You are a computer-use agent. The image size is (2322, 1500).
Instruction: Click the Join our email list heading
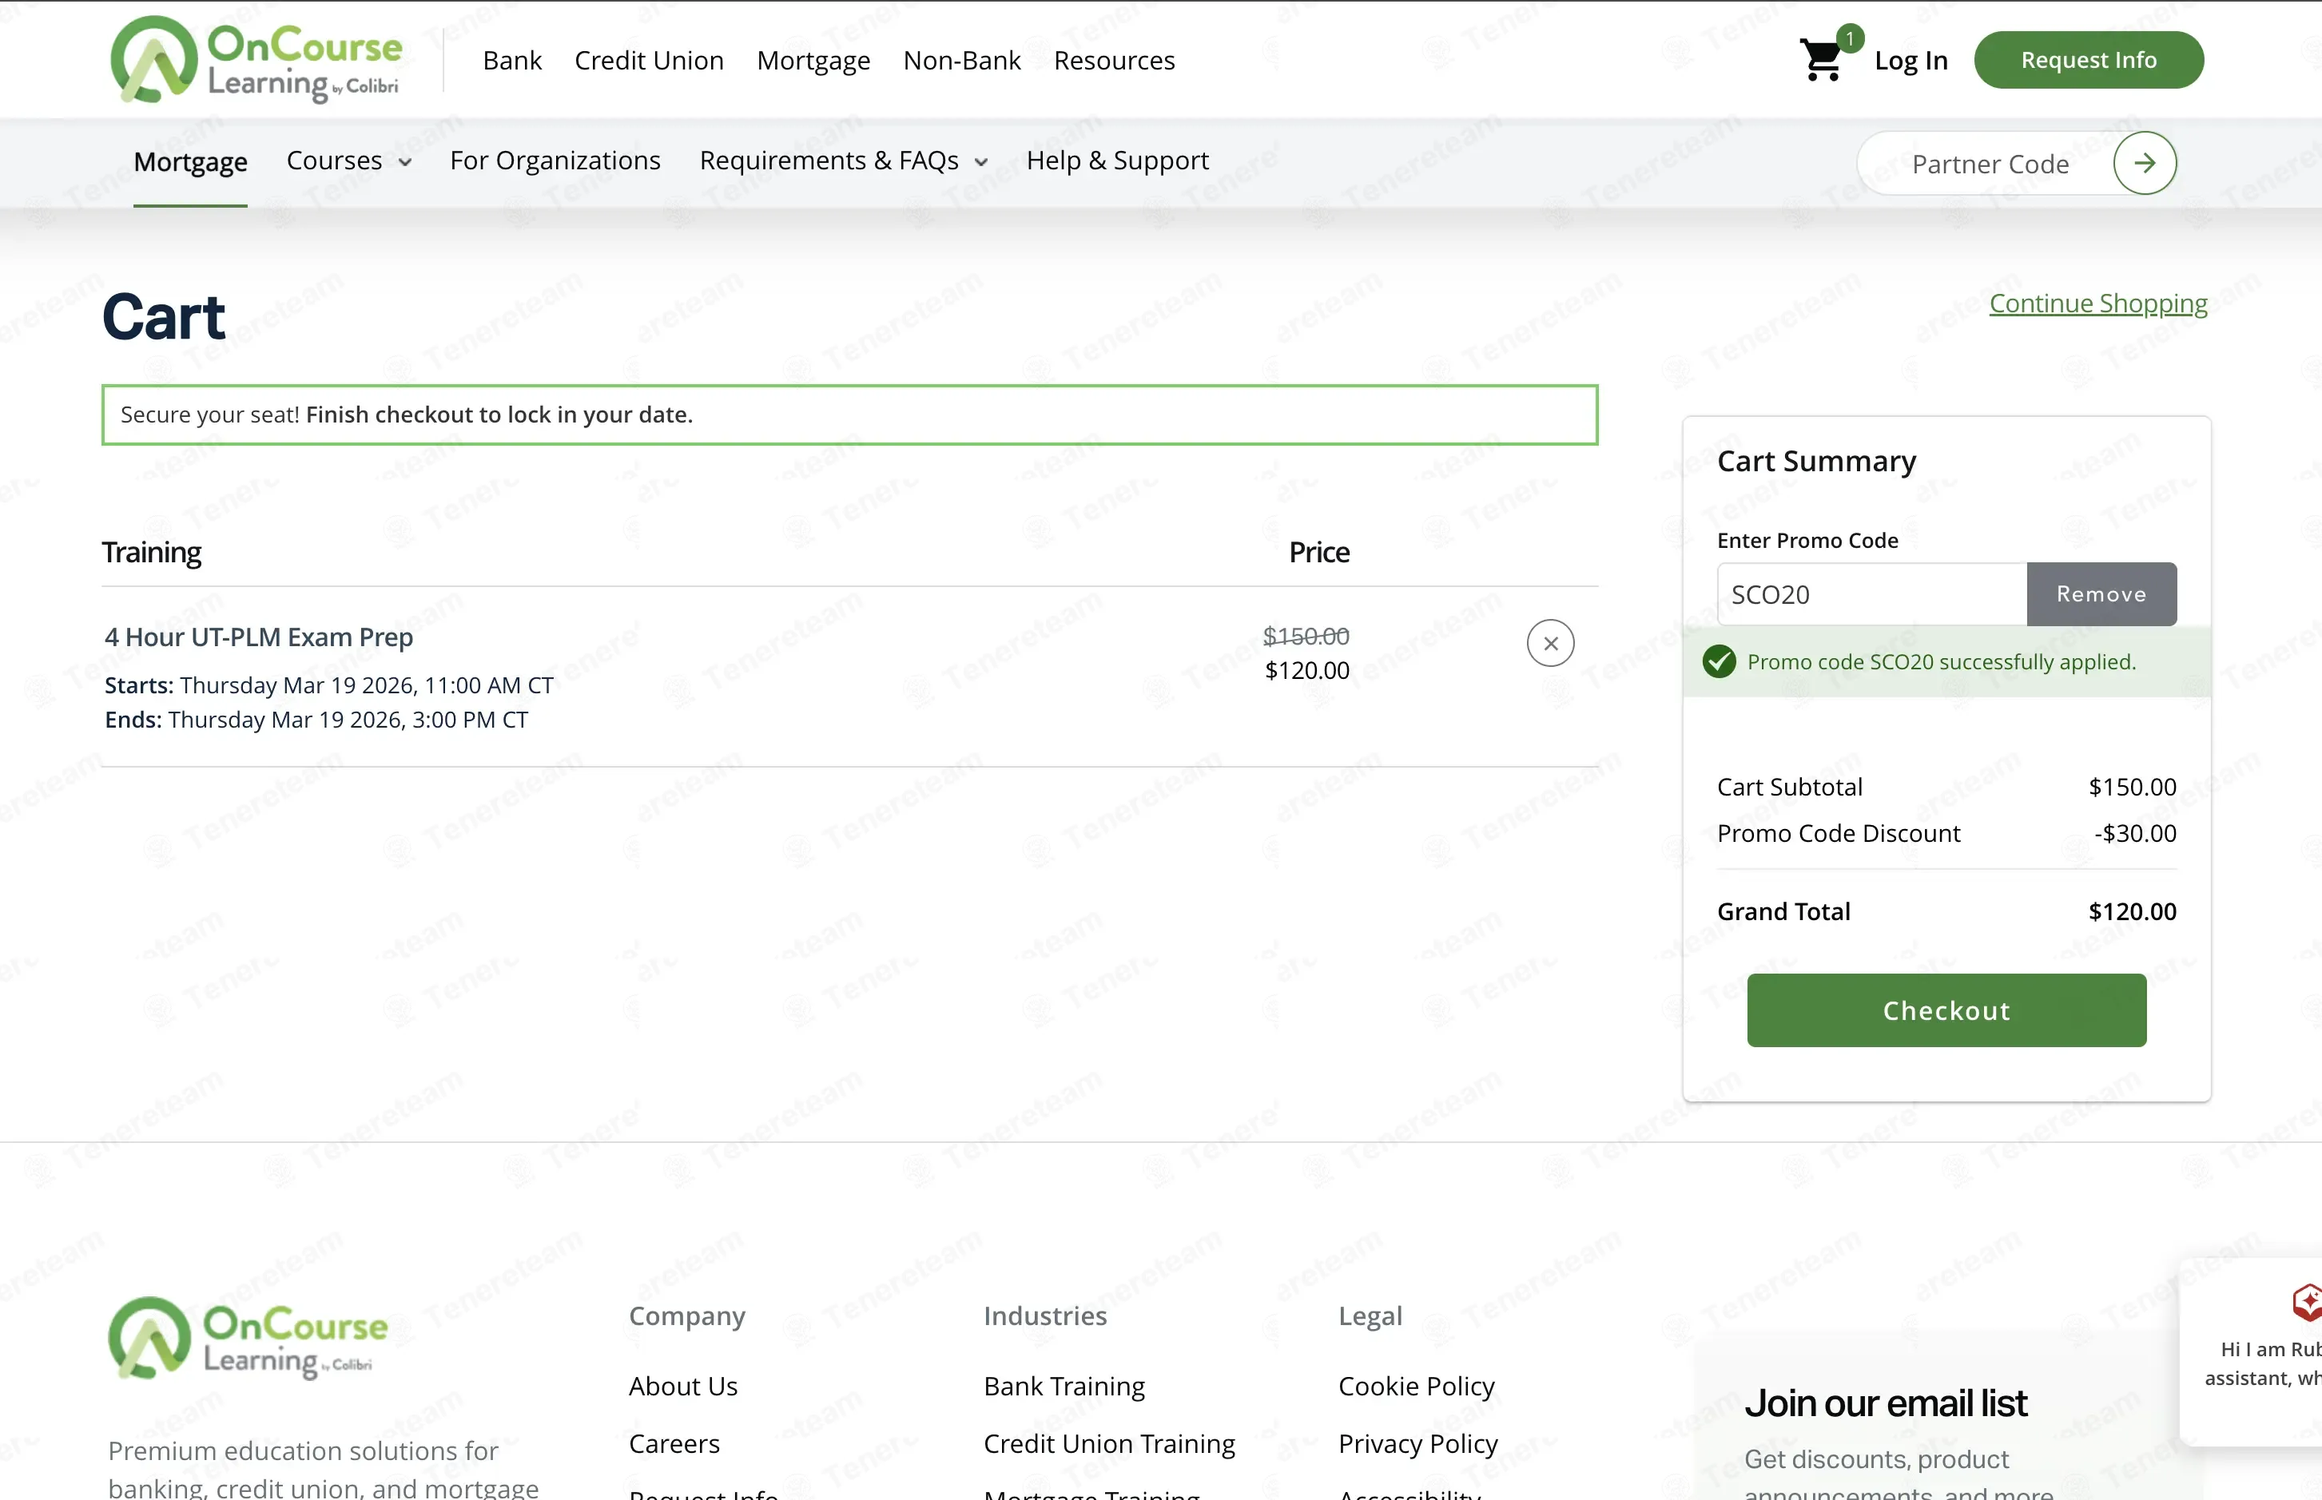[x=1886, y=1403]
